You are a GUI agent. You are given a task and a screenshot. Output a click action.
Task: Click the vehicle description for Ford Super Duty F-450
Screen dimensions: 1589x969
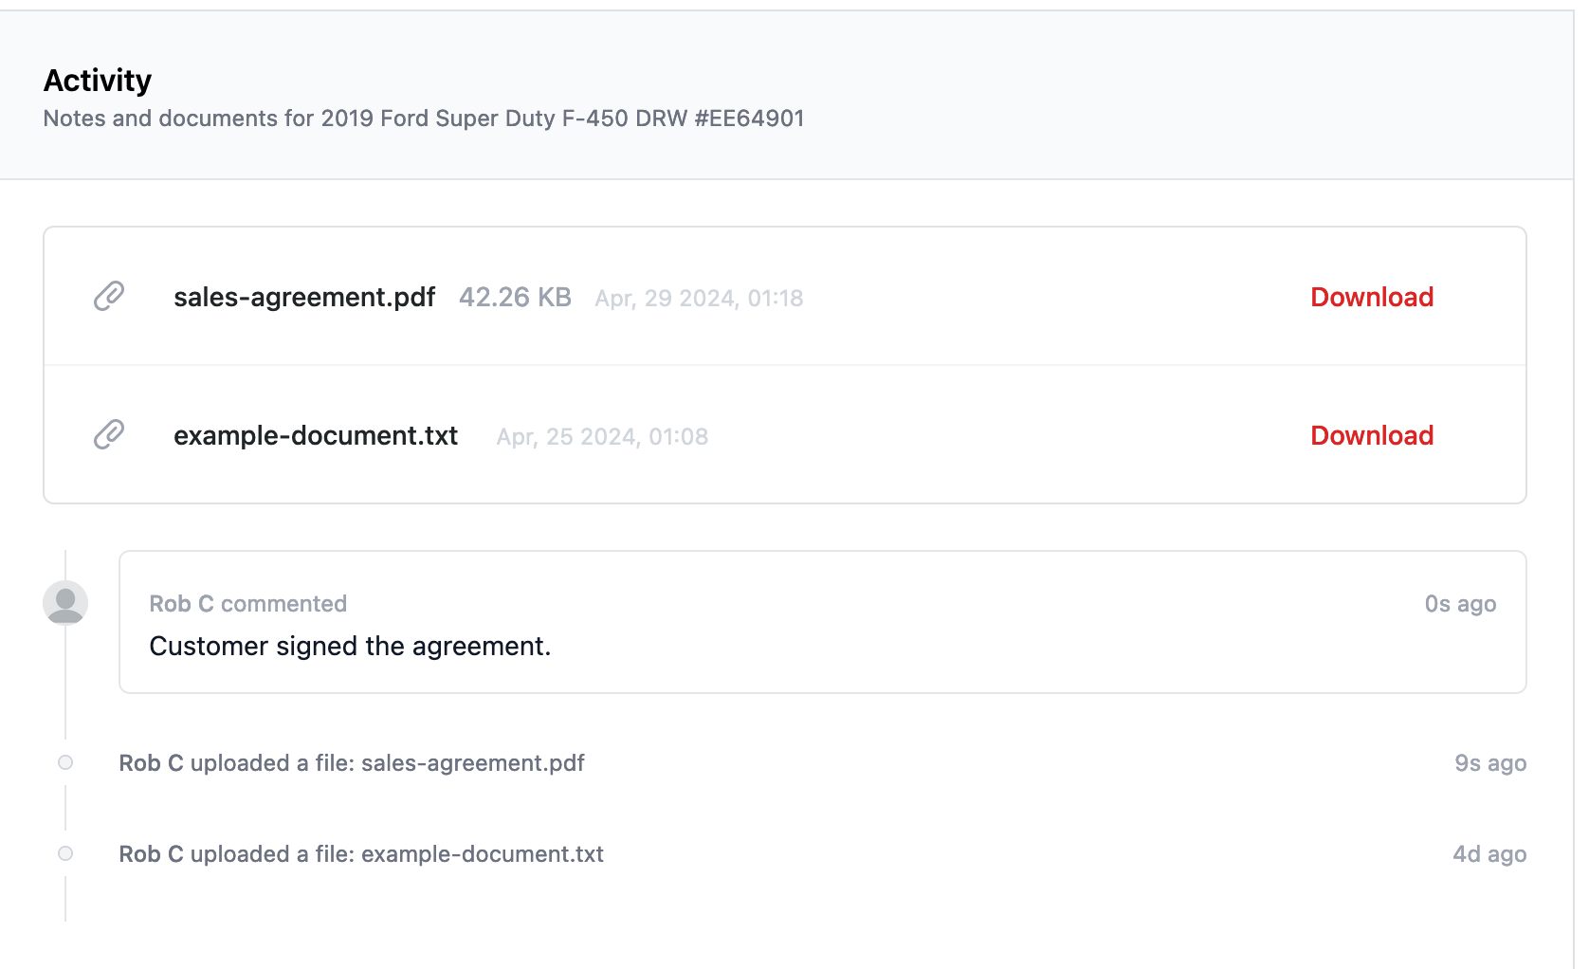pos(424,119)
